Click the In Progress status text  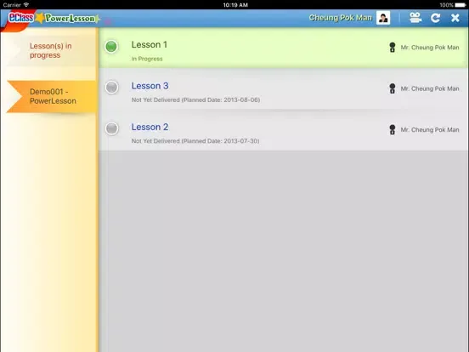pyautogui.click(x=147, y=59)
